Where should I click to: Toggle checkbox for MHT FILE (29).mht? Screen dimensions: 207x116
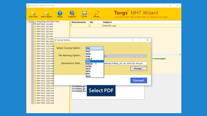[32, 93]
